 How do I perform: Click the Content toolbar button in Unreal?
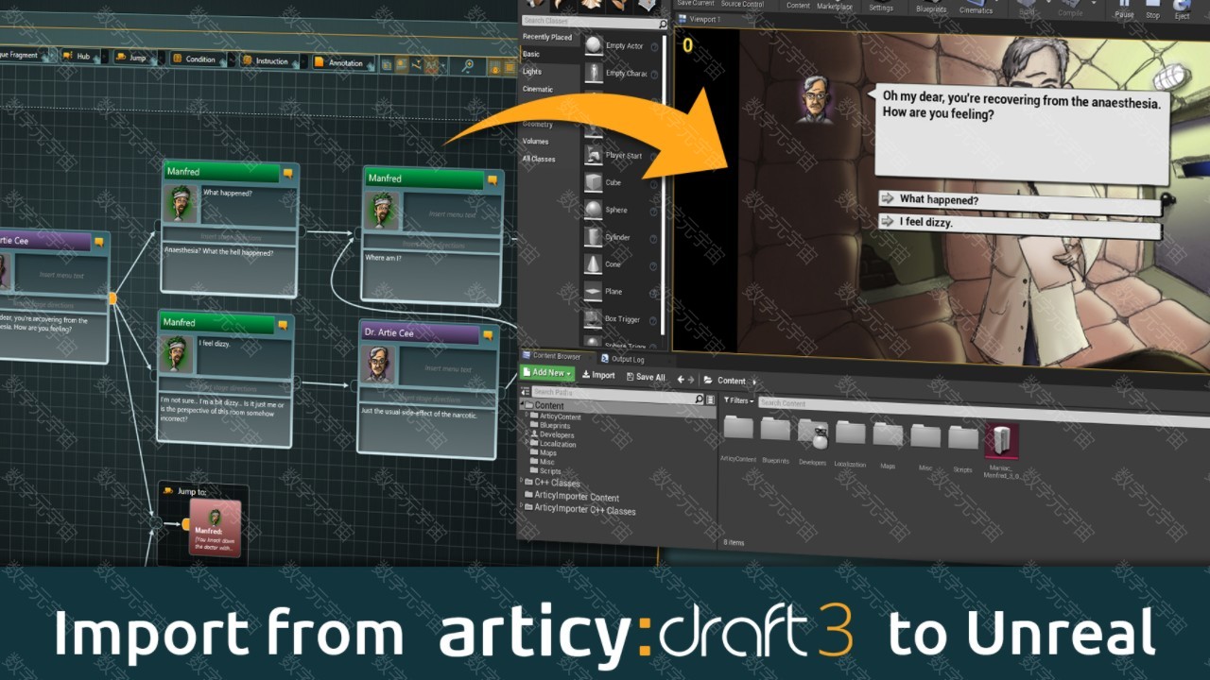click(x=798, y=5)
